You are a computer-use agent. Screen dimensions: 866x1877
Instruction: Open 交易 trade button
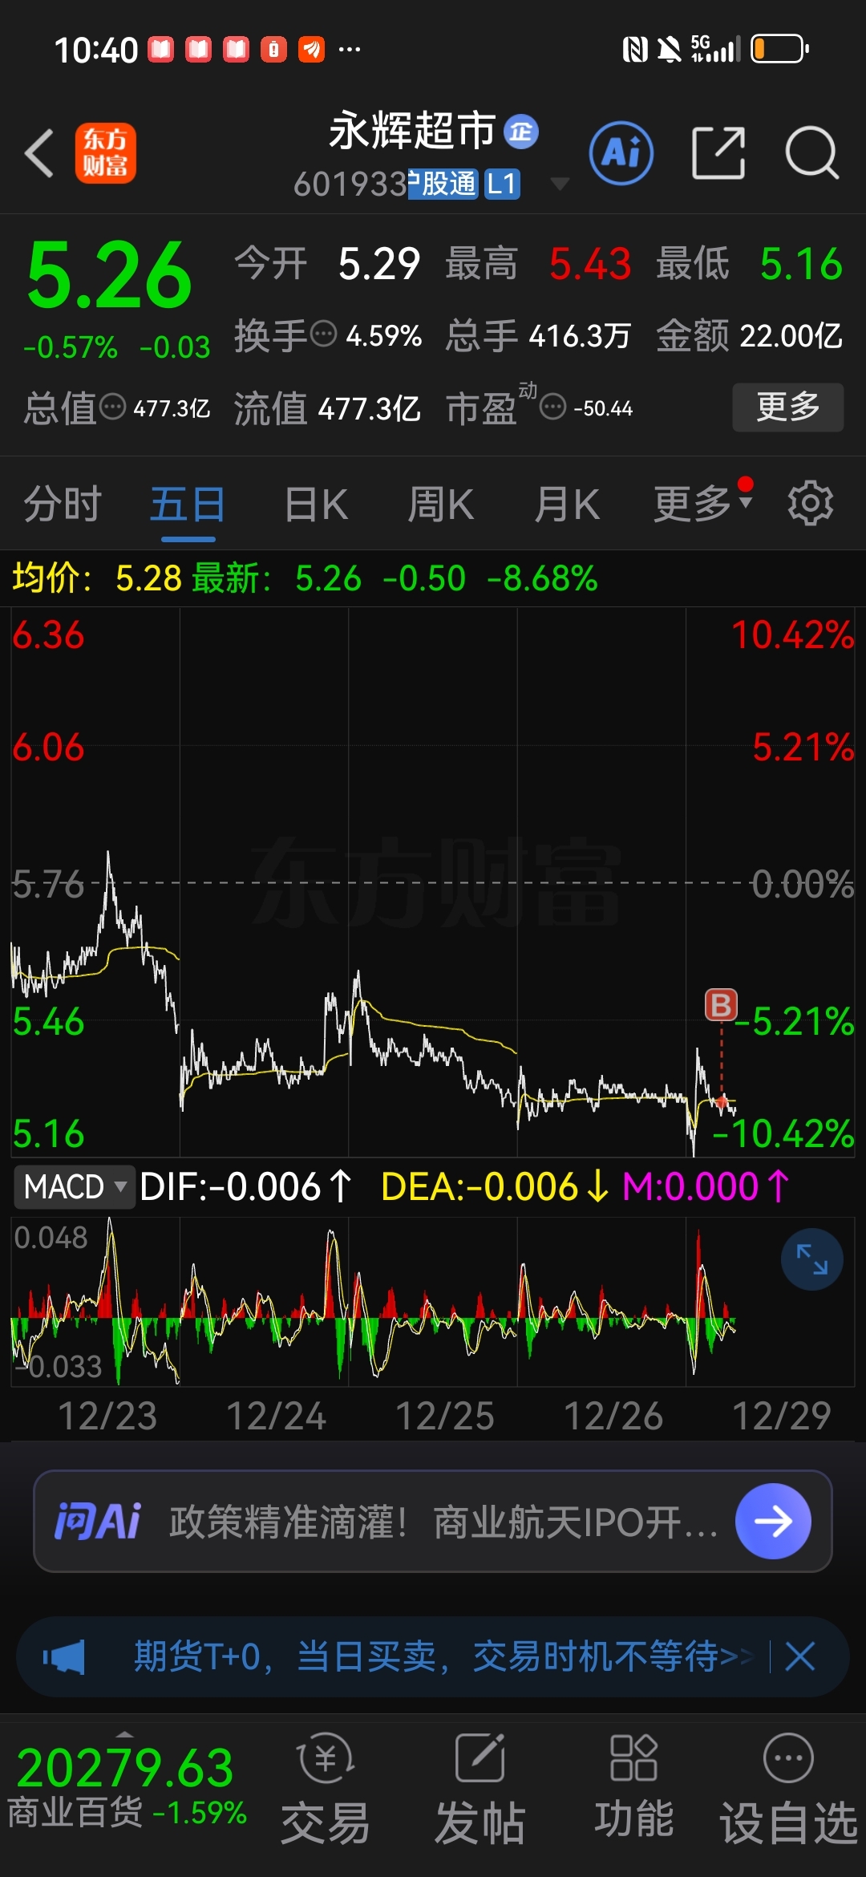pos(326,1790)
